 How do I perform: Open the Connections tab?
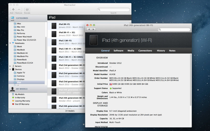[145, 51]
